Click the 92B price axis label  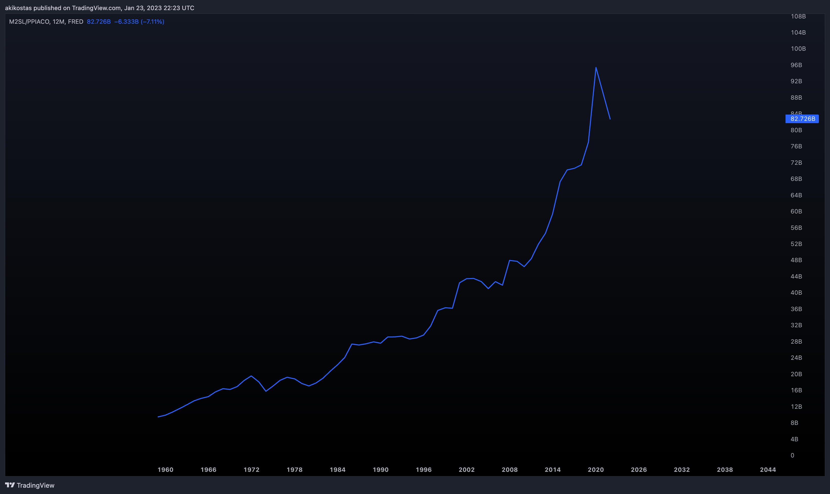pos(796,81)
